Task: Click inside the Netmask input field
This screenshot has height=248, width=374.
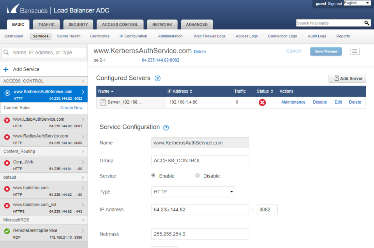Action: (x=200, y=234)
